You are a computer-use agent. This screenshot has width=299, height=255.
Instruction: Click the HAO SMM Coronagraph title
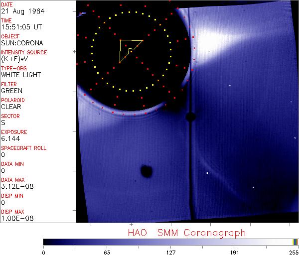186,233
